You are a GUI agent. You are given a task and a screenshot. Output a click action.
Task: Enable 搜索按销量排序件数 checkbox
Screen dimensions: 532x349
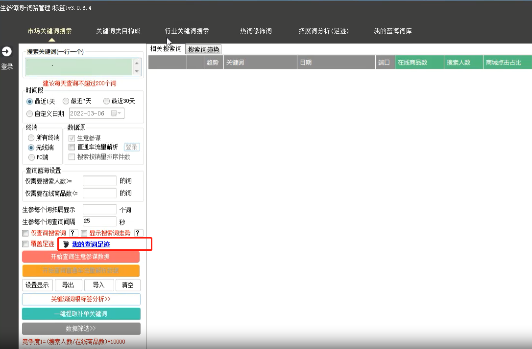(x=72, y=157)
